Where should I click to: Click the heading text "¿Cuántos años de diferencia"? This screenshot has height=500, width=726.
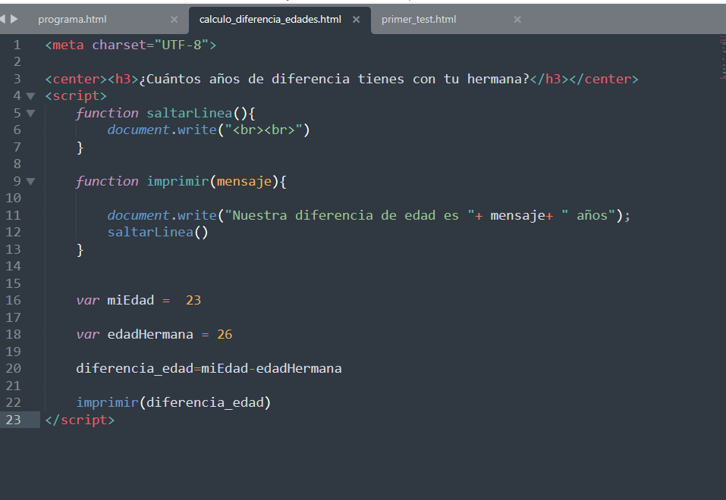pyautogui.click(x=244, y=79)
